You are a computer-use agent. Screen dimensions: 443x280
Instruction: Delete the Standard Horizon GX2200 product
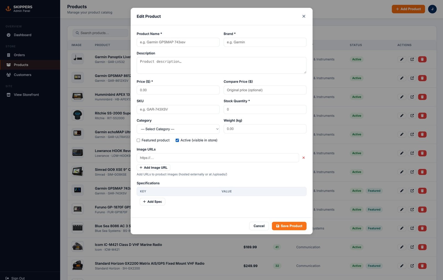pyautogui.click(x=422, y=266)
